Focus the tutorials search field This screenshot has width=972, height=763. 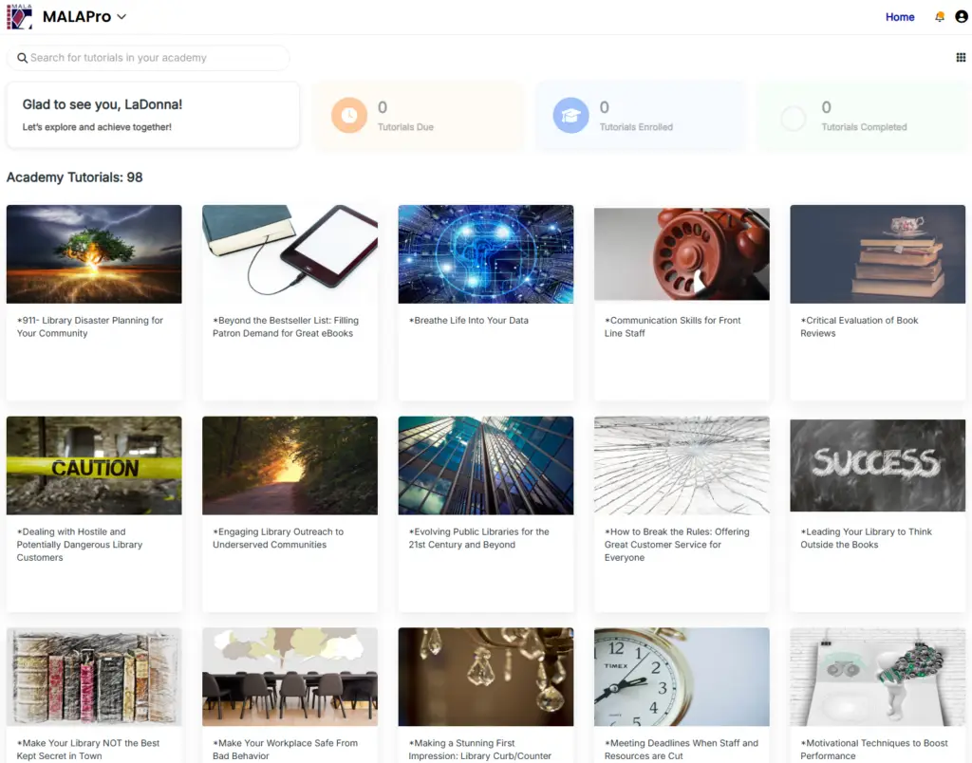[x=148, y=58]
